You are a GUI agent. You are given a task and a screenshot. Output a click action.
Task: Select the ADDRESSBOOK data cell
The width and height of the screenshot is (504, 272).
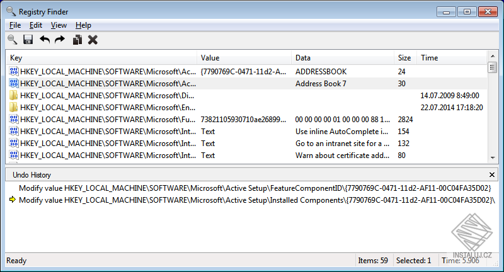pos(321,72)
